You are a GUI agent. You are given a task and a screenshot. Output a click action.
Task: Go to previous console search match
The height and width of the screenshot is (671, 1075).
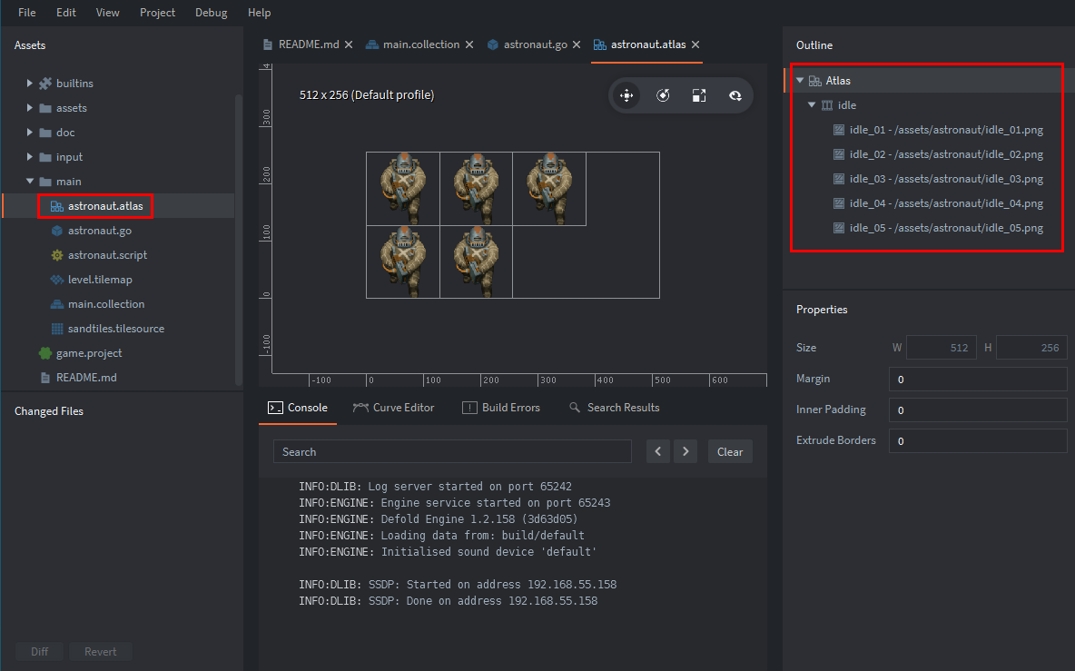coord(658,451)
